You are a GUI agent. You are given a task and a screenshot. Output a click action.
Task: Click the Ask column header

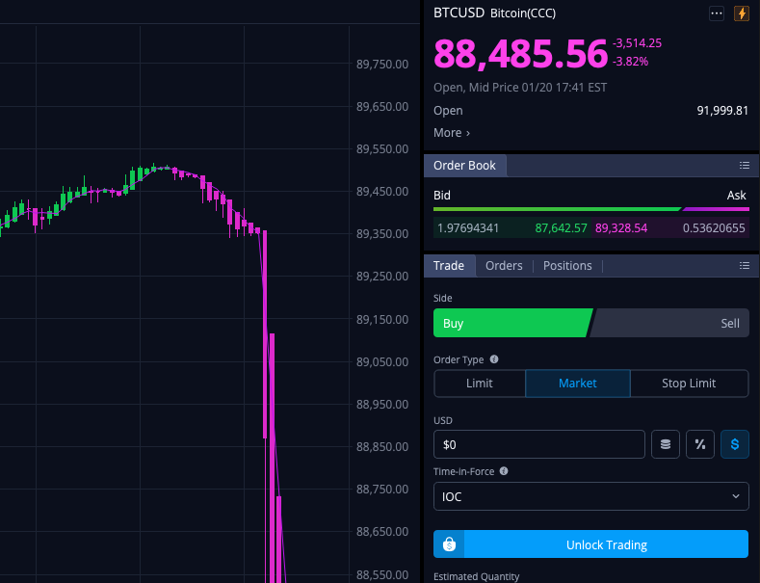tap(736, 195)
